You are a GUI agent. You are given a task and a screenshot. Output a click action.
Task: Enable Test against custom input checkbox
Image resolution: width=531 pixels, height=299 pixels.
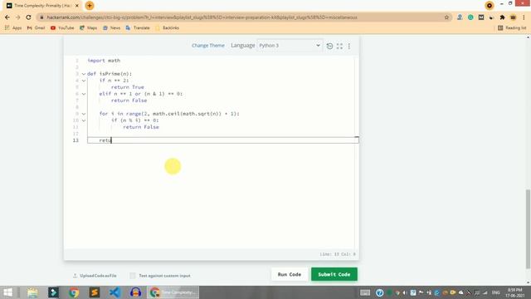click(x=133, y=276)
